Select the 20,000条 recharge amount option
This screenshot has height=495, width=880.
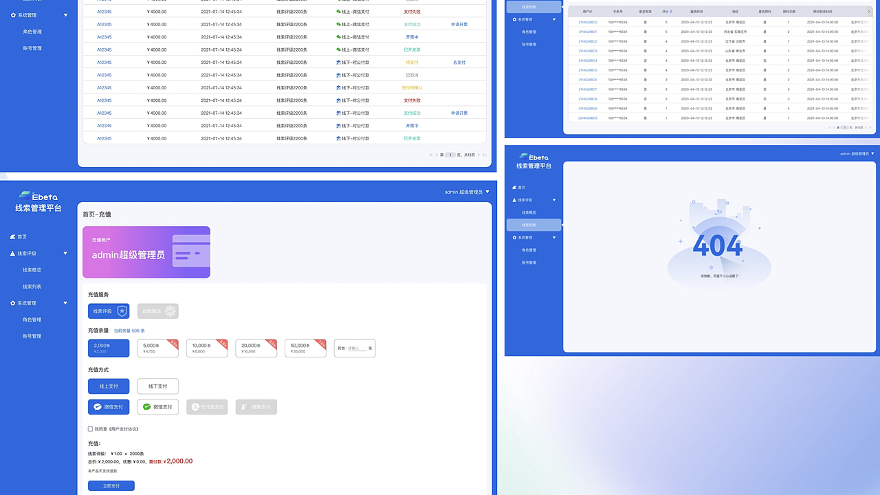(256, 349)
